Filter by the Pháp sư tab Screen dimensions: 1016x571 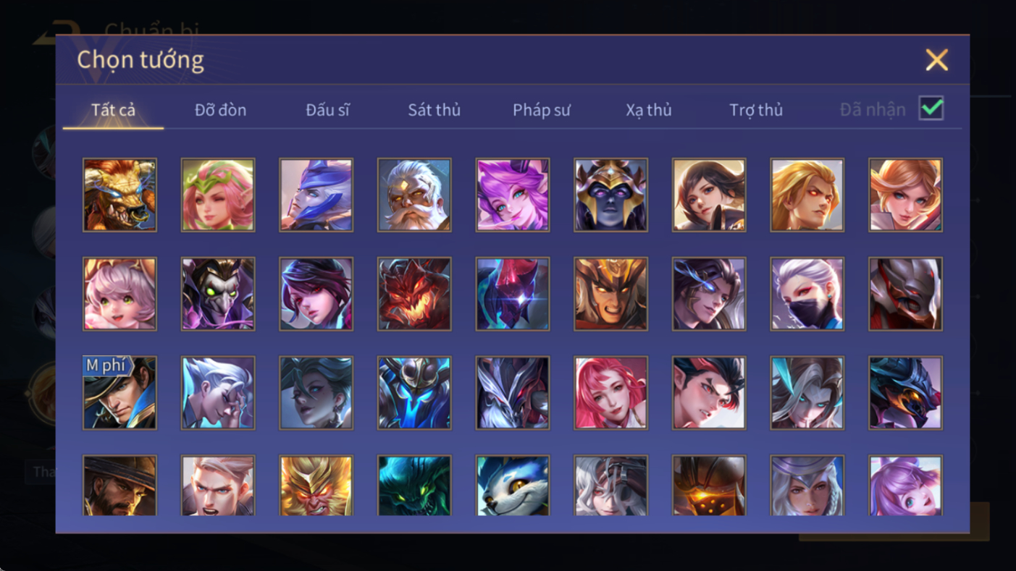click(542, 110)
